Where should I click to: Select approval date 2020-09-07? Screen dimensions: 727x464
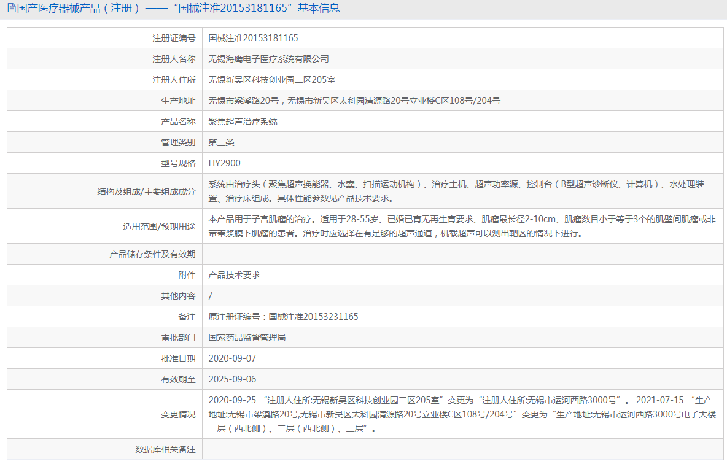[232, 358]
